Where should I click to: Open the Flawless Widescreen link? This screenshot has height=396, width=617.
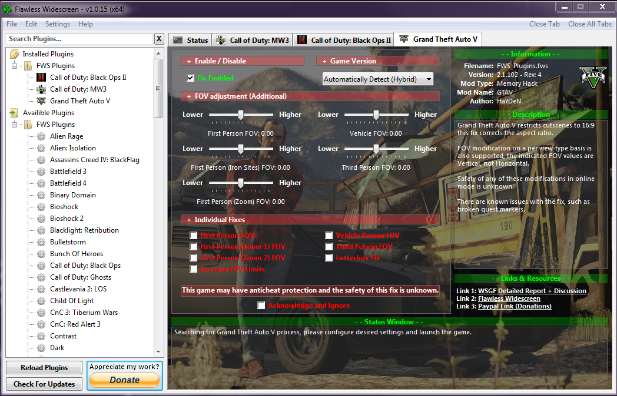509,298
